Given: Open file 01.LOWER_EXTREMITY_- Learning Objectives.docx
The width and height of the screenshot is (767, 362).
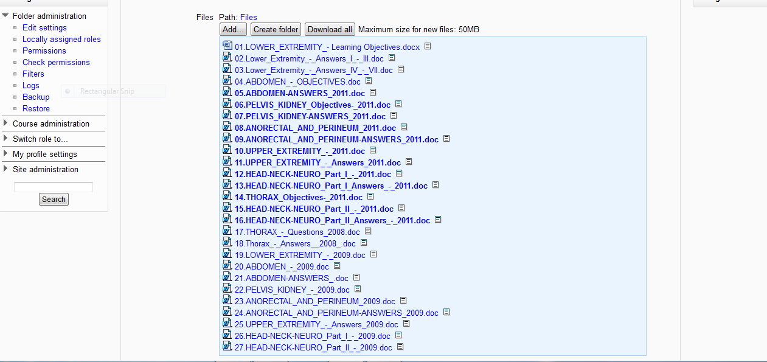Looking at the screenshot, I should coord(327,47).
